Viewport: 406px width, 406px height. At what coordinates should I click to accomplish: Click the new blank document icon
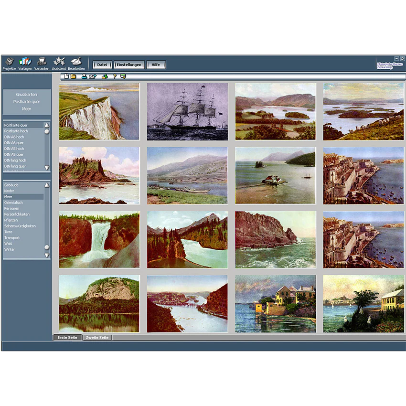tap(66, 76)
